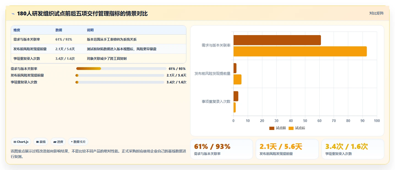The width and height of the screenshot is (395, 170).
Task: Toggle the 试点后 legend swatch
Action: (x=291, y=128)
